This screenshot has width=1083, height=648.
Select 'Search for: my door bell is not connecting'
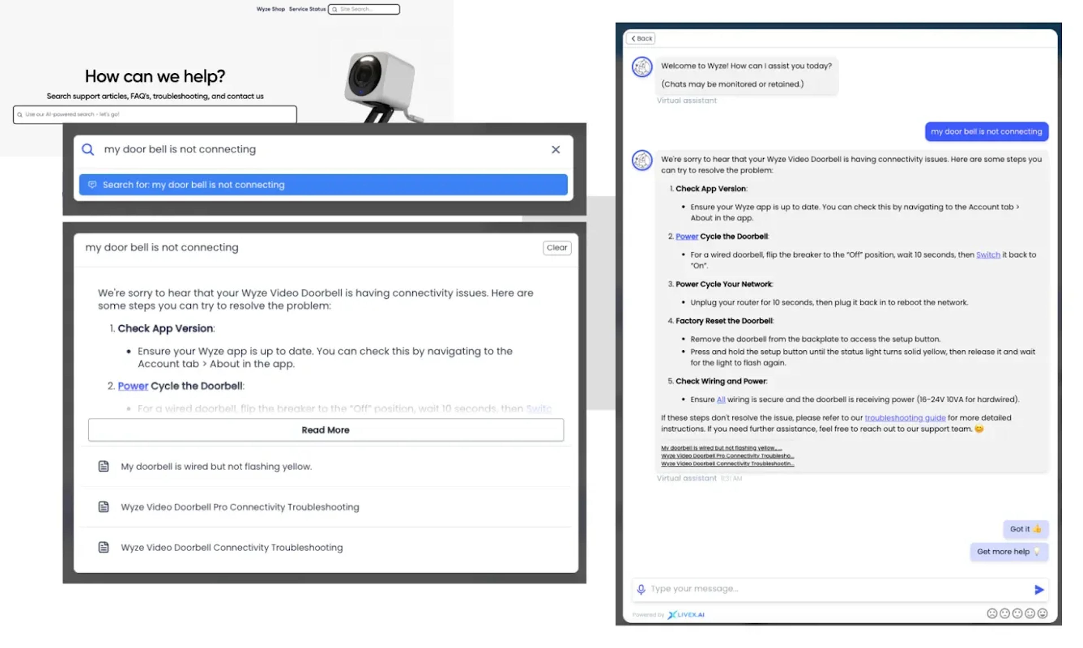(323, 185)
